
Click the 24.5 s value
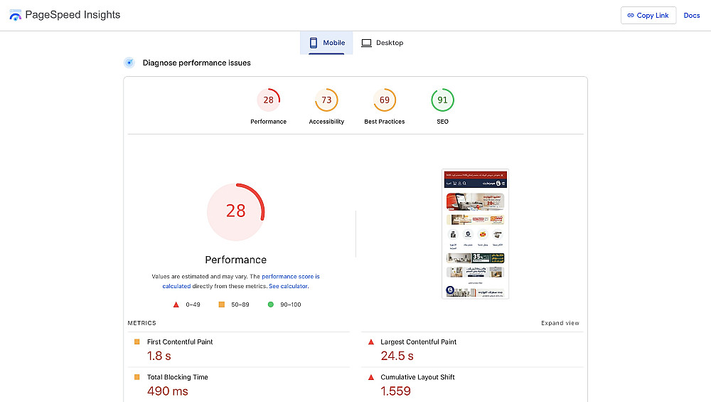(397, 356)
